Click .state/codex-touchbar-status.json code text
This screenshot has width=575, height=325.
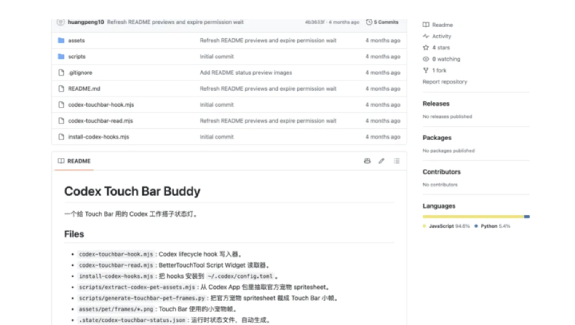(x=132, y=320)
